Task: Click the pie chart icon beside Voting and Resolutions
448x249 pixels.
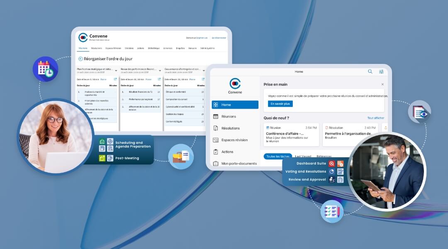Action: click(x=331, y=171)
